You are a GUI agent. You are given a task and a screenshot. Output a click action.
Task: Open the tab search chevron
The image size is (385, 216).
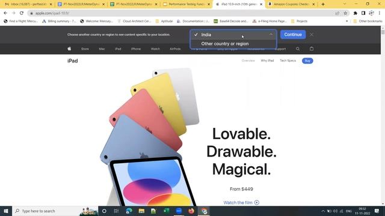pyautogui.click(x=345, y=4)
